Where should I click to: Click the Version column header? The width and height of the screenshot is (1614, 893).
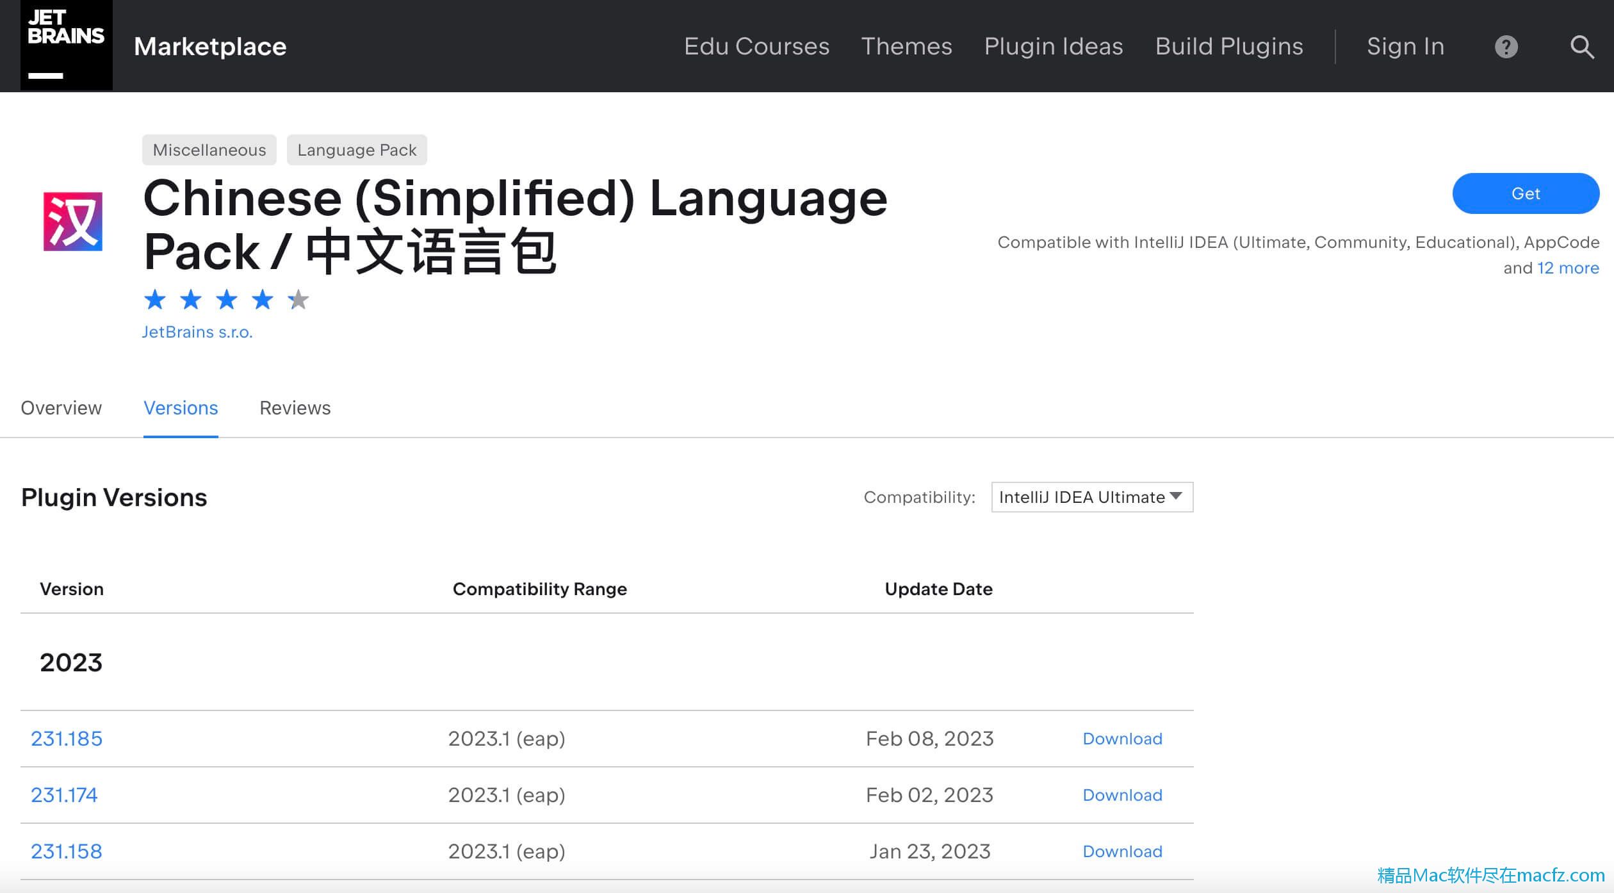click(72, 589)
